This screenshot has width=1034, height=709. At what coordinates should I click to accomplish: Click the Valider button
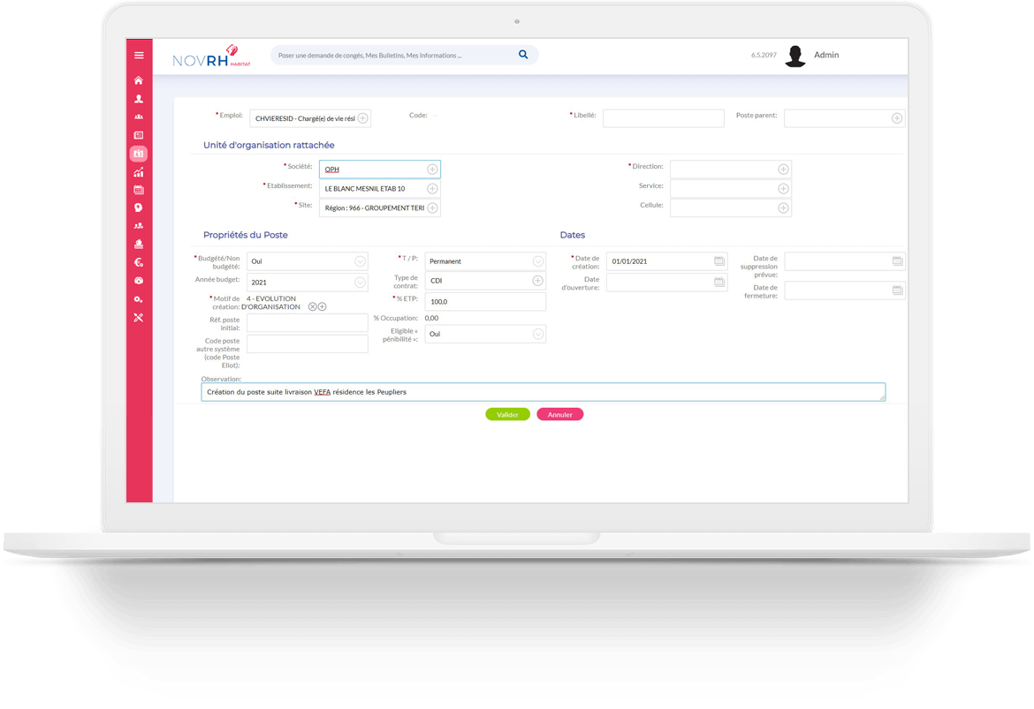tap(507, 414)
